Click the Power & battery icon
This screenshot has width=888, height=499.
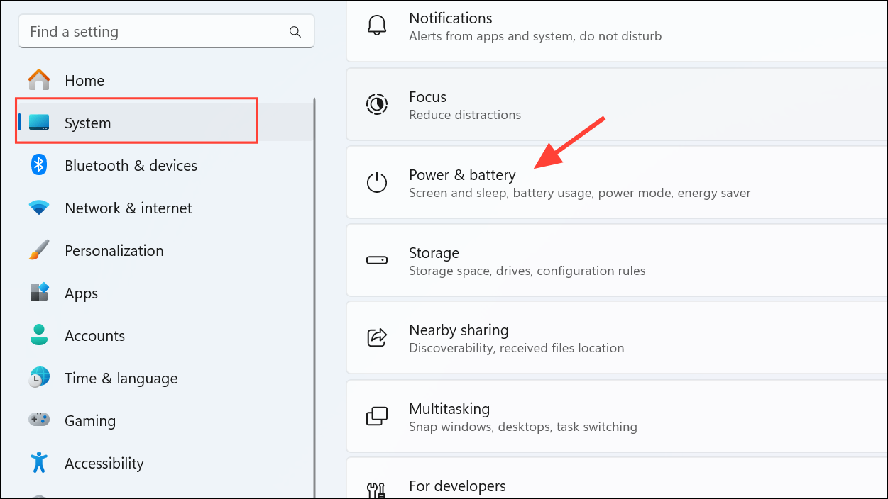[376, 182]
